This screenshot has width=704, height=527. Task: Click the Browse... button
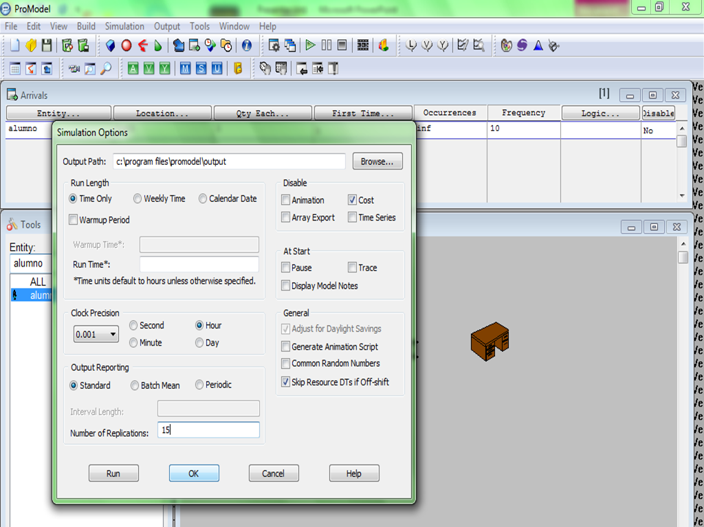pyautogui.click(x=377, y=161)
